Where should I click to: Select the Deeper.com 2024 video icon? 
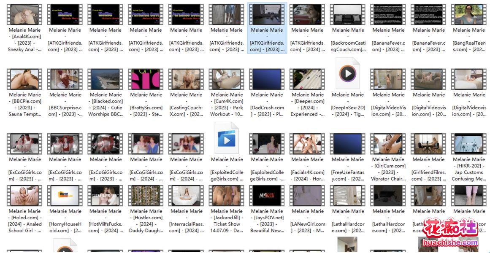[307, 80]
